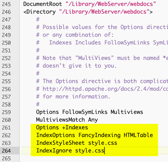Click the DocumentRoot directive keyword

tap(42, 4)
